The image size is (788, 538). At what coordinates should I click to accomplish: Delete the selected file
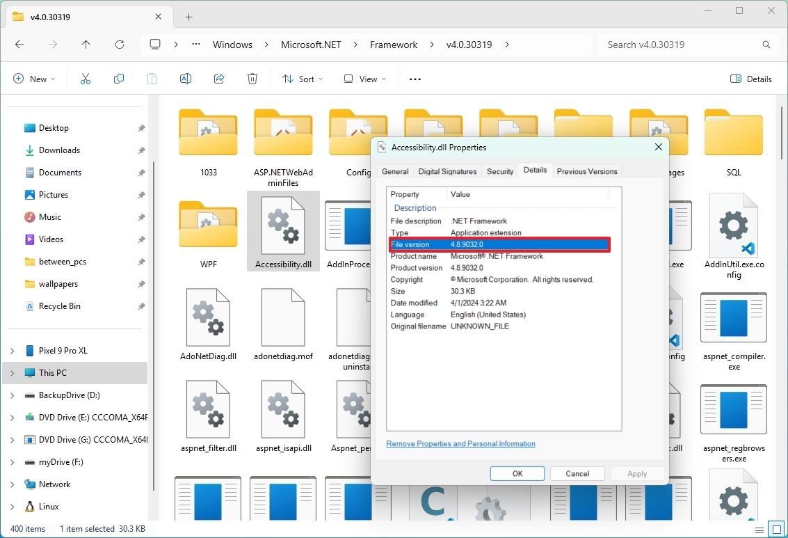pyautogui.click(x=252, y=79)
